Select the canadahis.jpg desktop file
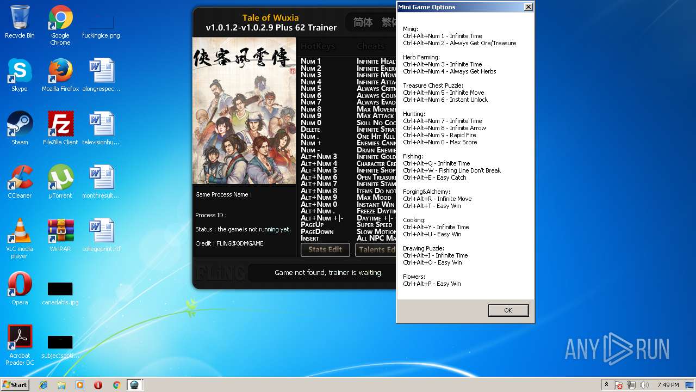The height and width of the screenshot is (392, 696). coord(60,293)
